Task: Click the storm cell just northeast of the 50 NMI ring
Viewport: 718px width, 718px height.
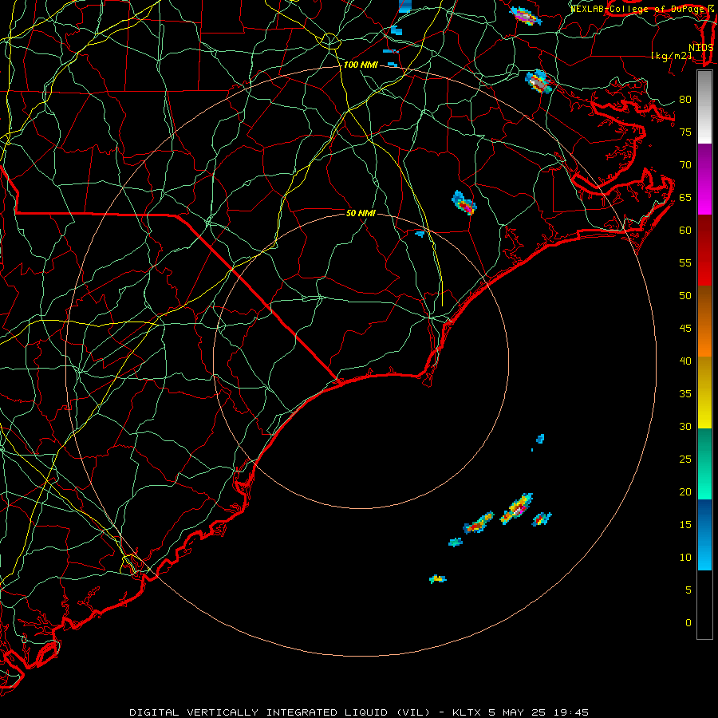Action: (464, 203)
